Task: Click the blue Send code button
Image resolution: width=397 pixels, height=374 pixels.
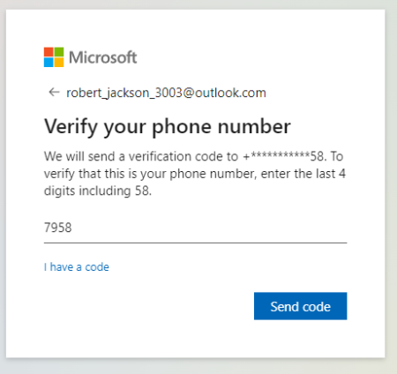Action: click(x=300, y=306)
